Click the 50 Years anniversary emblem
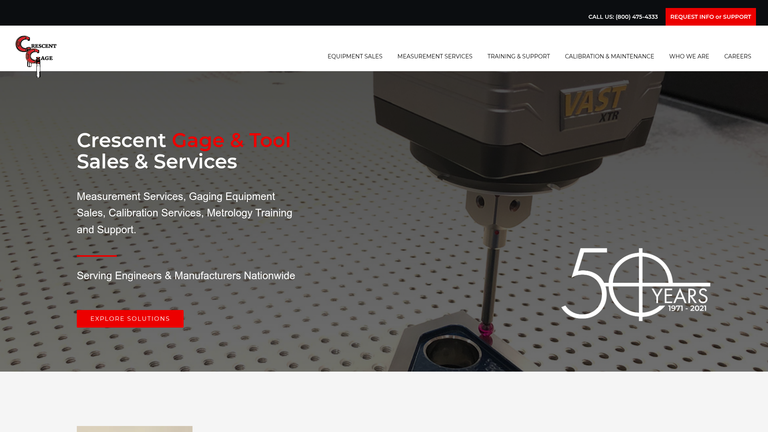768x432 pixels. [x=635, y=284]
